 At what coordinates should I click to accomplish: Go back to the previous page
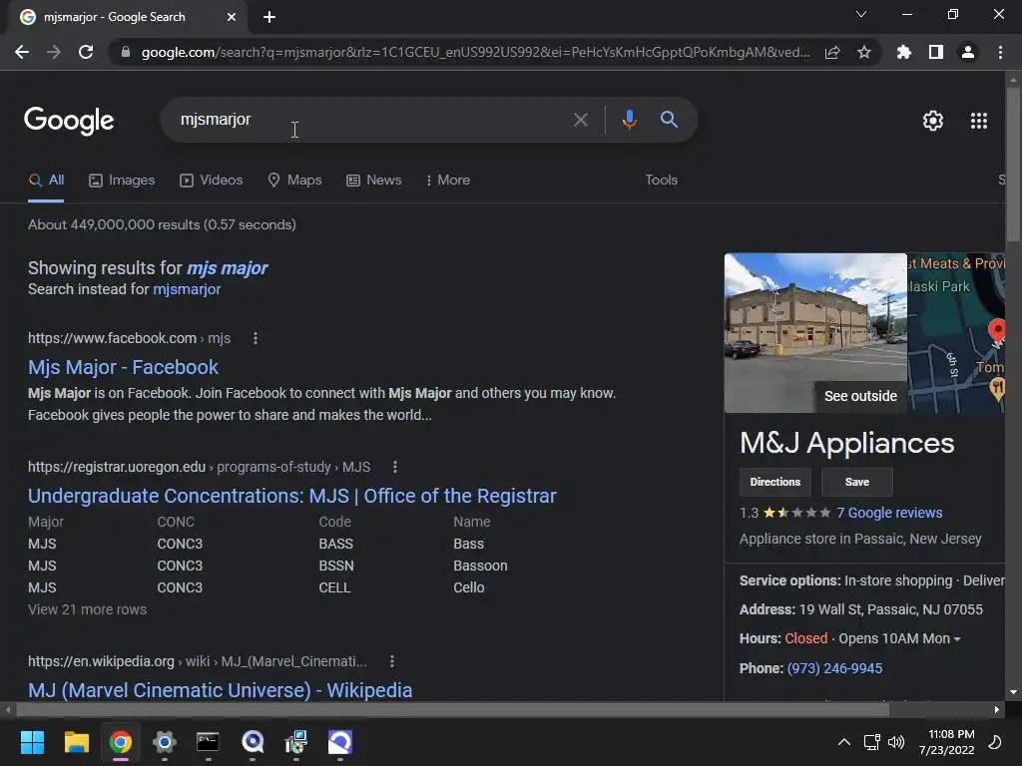click(x=22, y=52)
